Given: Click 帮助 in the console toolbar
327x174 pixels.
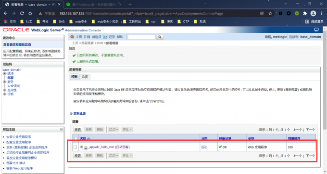Looking at the screenshot, I should click(120, 37).
